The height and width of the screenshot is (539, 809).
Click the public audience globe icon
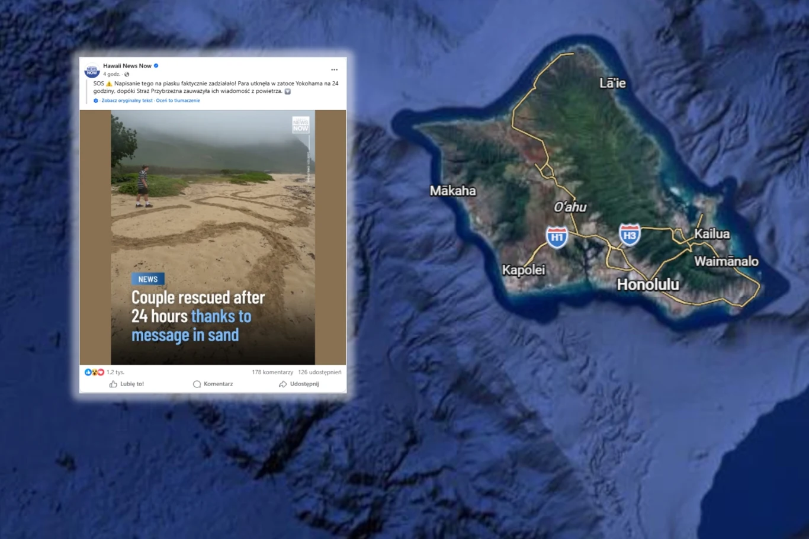pos(127,75)
